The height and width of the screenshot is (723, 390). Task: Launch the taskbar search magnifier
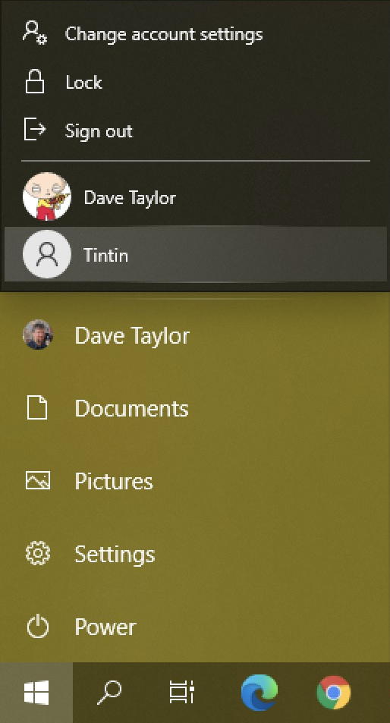[x=109, y=693]
